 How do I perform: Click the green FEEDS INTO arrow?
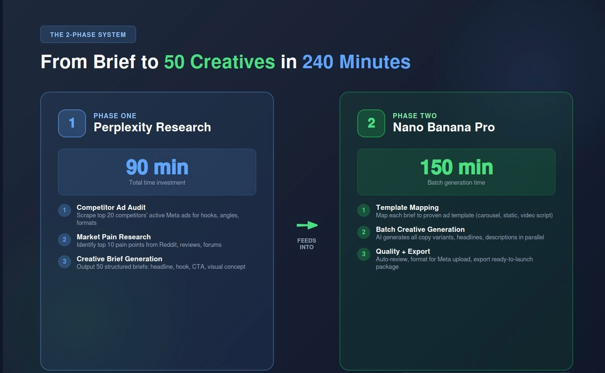click(x=307, y=225)
